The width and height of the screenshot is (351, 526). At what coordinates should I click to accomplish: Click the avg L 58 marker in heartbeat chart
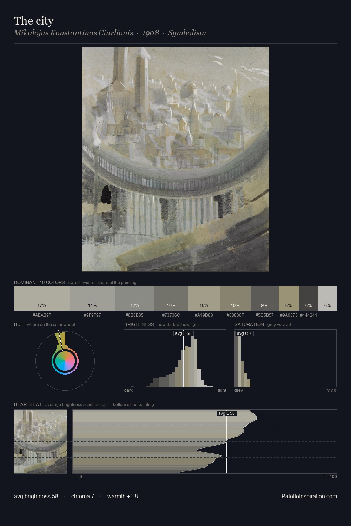click(226, 413)
